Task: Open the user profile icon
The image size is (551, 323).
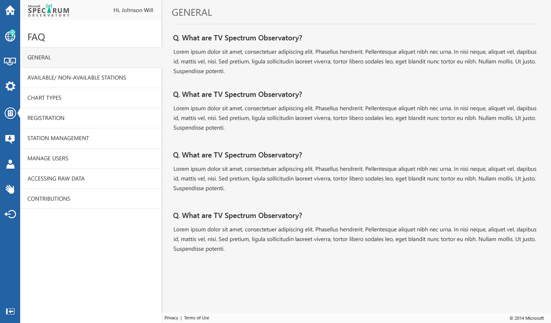Action: click(10, 164)
